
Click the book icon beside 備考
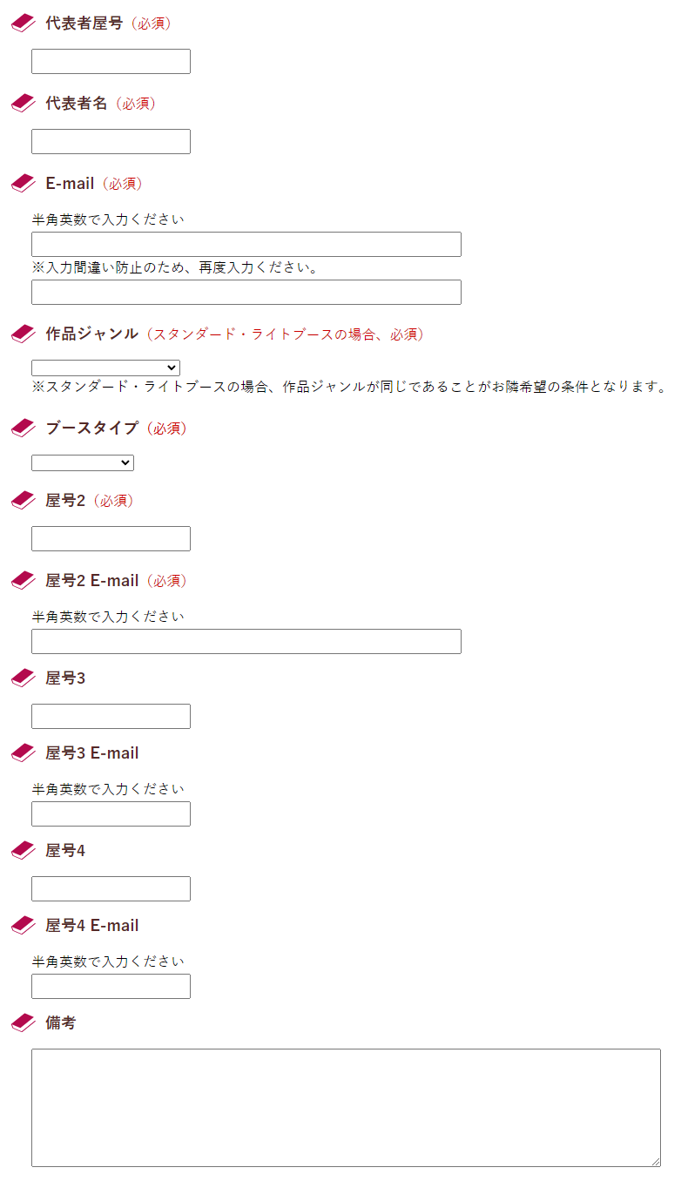(x=21, y=1022)
